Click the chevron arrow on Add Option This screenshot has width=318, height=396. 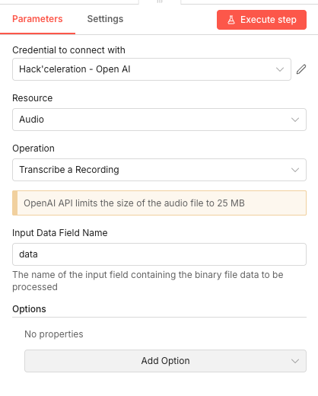tap(295, 361)
